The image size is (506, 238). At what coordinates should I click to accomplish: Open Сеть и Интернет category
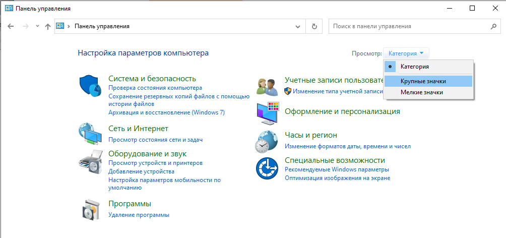coord(139,129)
